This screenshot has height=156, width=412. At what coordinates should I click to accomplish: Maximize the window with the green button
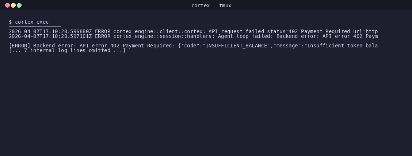19,5
